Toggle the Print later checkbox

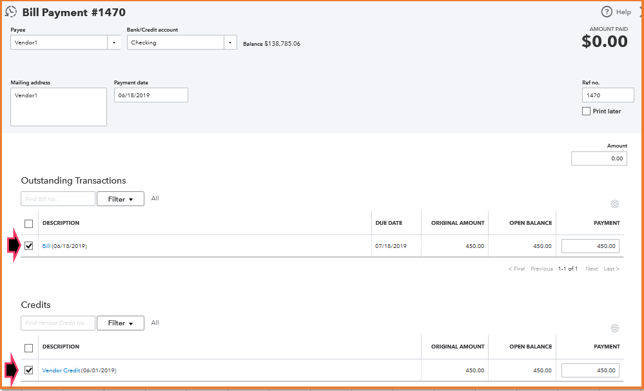[587, 111]
